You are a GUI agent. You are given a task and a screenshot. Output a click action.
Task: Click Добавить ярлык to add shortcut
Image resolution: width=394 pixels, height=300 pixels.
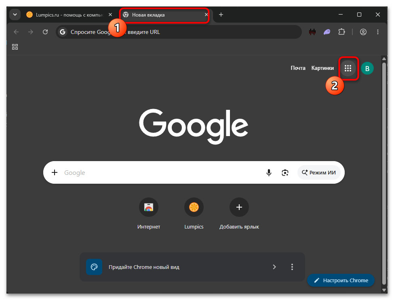[x=239, y=214]
